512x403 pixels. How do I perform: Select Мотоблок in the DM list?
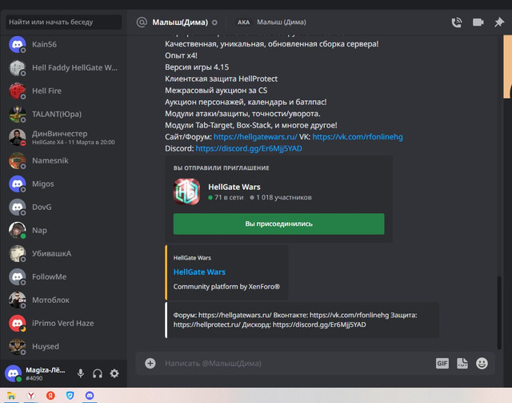click(x=64, y=300)
